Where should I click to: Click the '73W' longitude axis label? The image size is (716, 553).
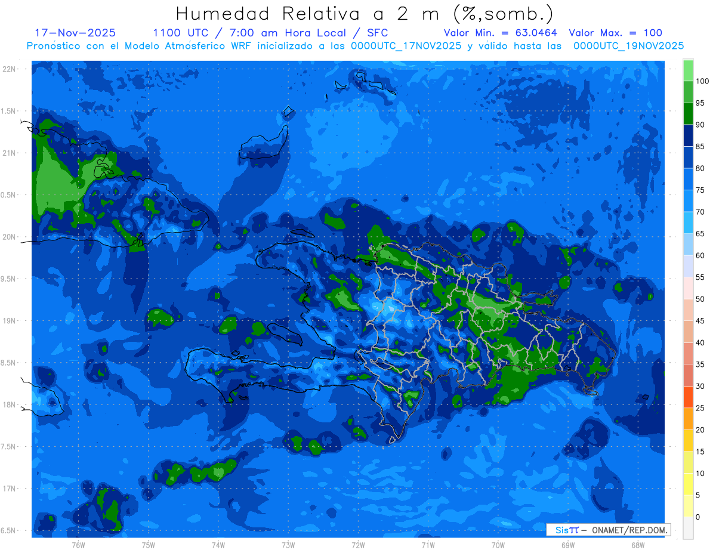288,545
